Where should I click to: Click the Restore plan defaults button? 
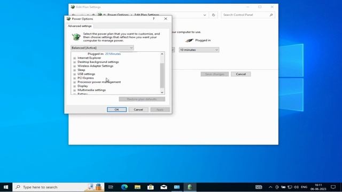tap(142, 99)
